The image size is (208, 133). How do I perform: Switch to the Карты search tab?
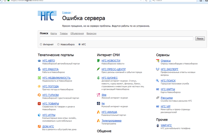54,33
